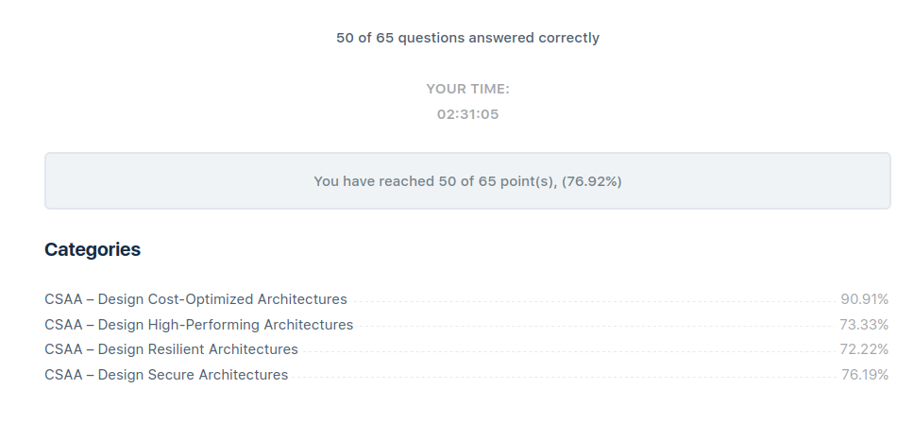Open the Design High-Performing Architectures category
Screen dimensions: 914x423
pyautogui.click(x=199, y=325)
